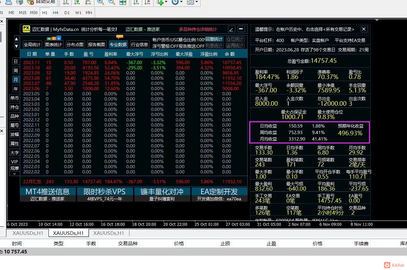Click the periodicity clock icon
This screenshot has width=407, height=270.
175,2
